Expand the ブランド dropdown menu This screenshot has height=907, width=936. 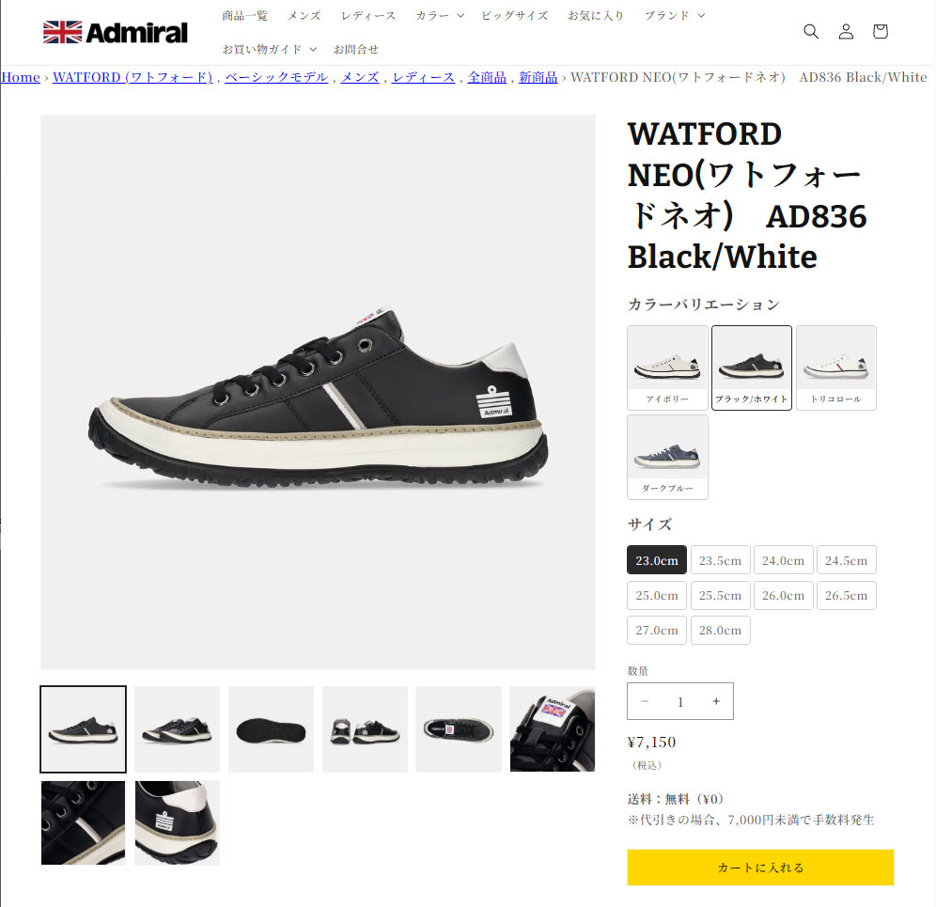click(675, 16)
